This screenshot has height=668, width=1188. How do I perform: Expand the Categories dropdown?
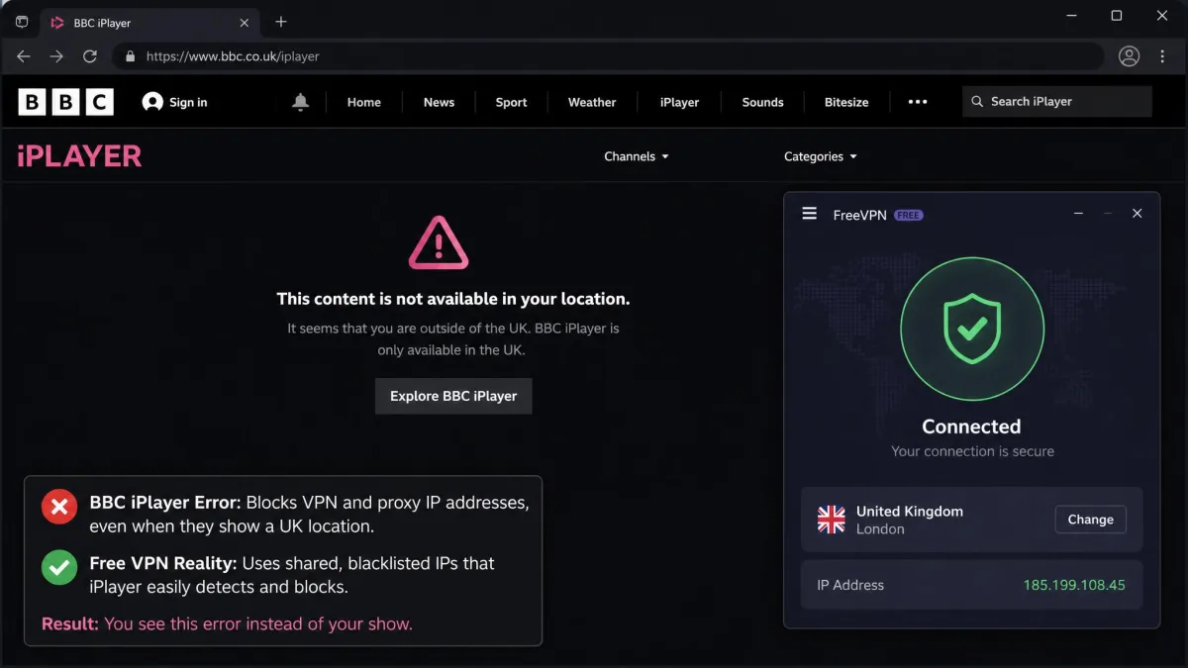point(821,156)
